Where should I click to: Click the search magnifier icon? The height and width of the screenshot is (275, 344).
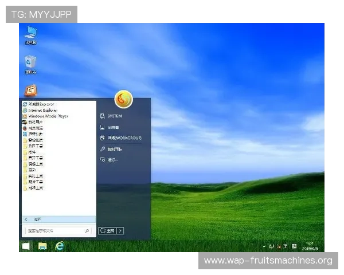point(87,231)
